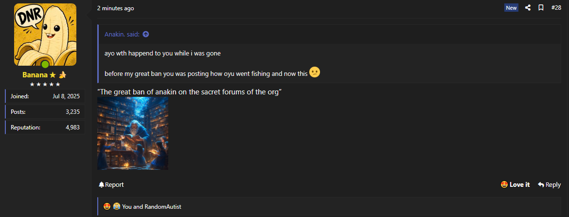
Task: Click the share icon on post #28
Action: coord(528,8)
